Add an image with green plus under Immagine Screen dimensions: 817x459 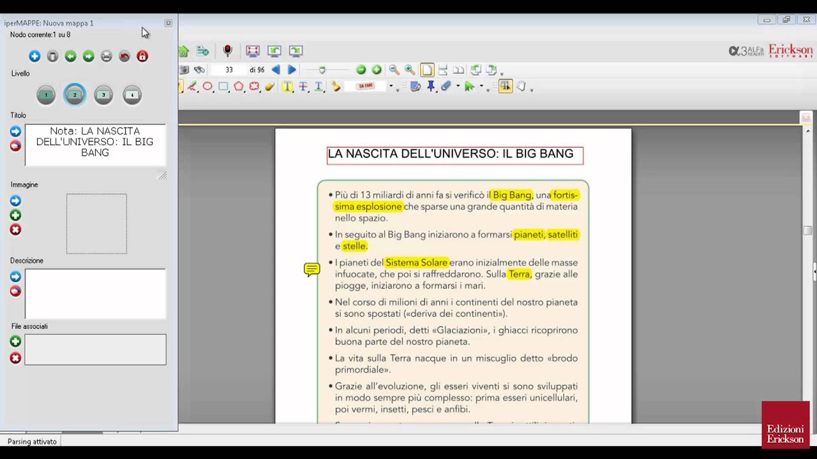coord(15,215)
